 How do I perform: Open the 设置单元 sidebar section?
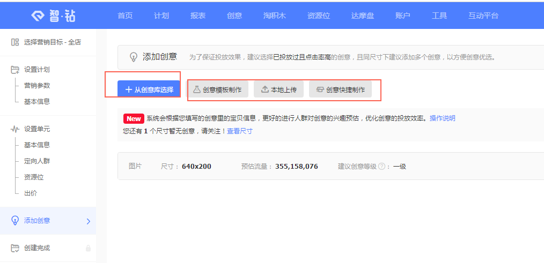pyautogui.click(x=37, y=129)
